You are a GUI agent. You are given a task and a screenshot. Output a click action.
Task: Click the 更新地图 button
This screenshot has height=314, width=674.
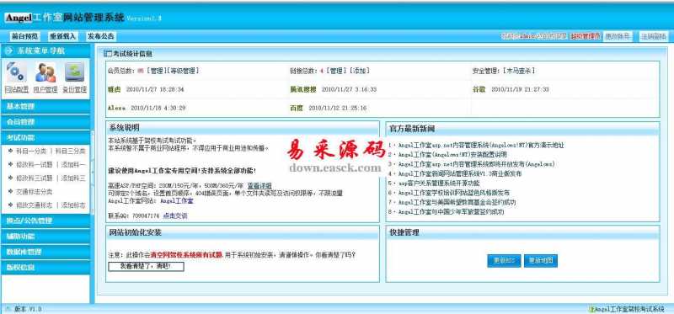[x=541, y=260]
